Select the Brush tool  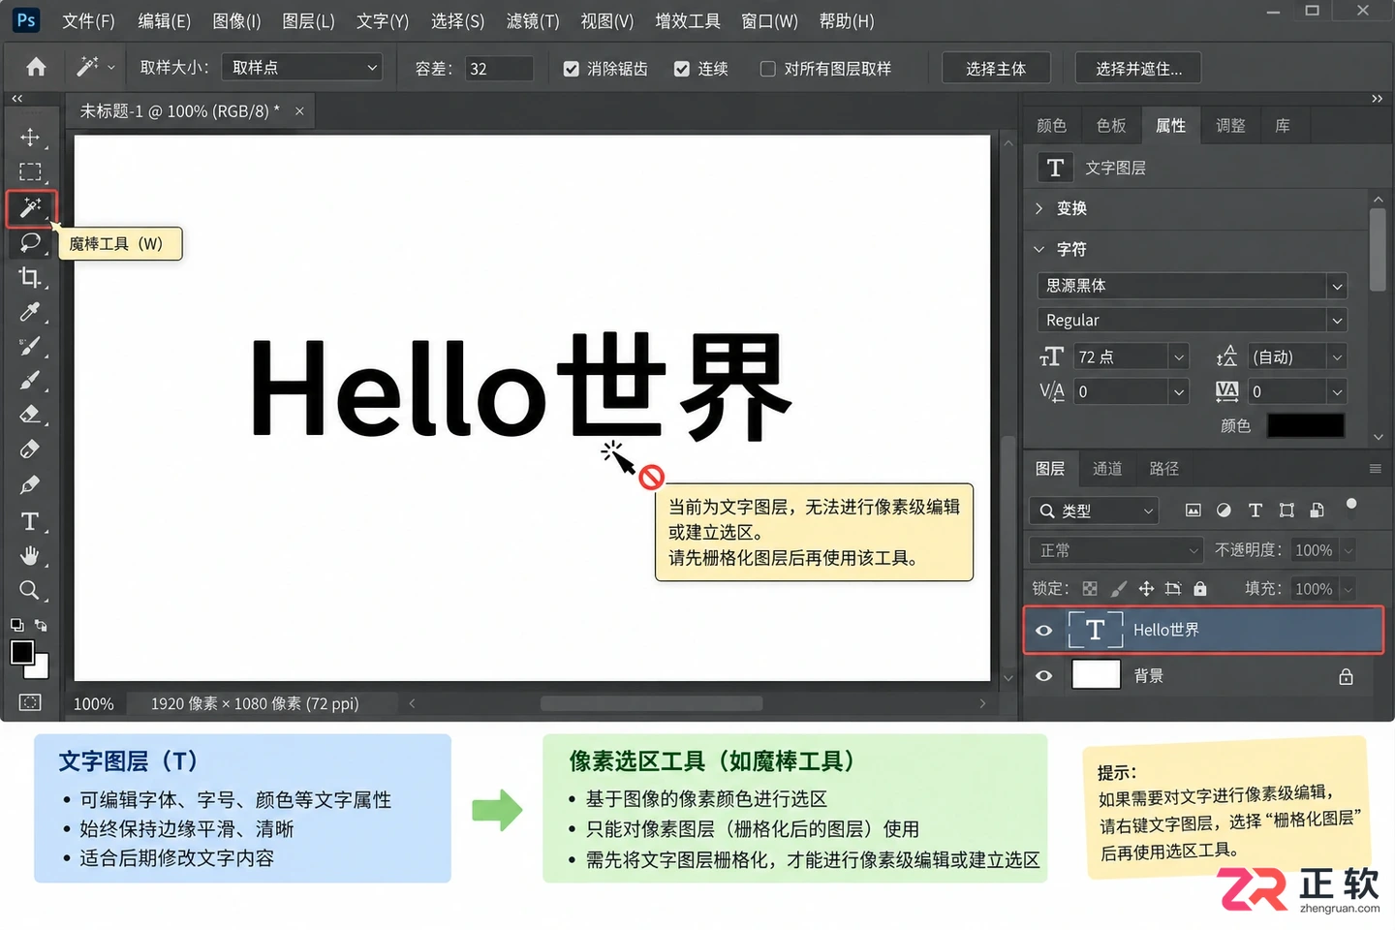point(30,380)
